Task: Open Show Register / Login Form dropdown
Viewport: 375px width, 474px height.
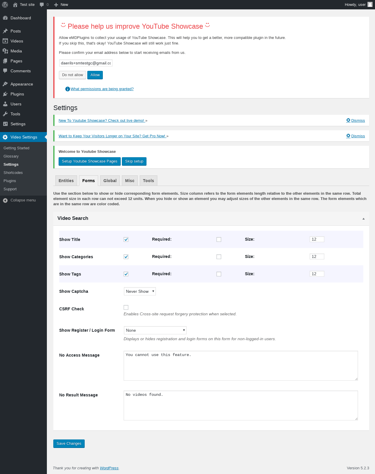Action: pos(155,330)
